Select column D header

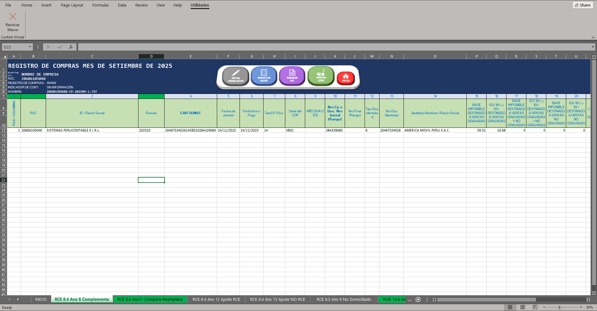151,56
